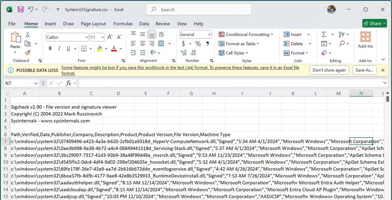Select the Format Painter brush icon

click(x=28, y=53)
